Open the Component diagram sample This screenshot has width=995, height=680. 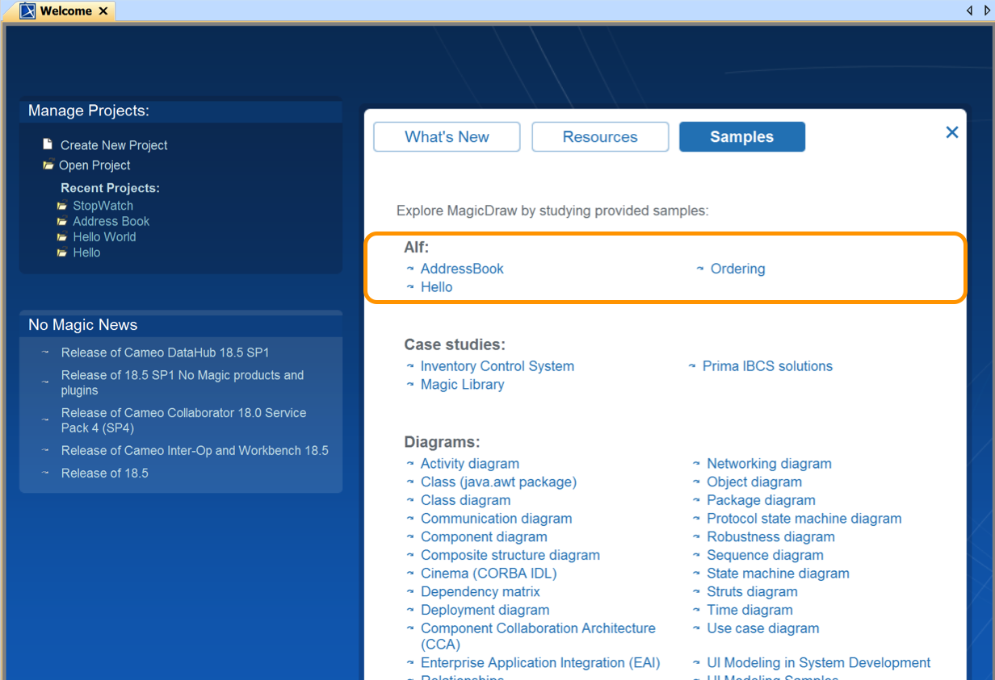point(484,537)
